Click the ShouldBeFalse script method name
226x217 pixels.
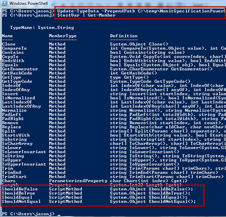20,189
